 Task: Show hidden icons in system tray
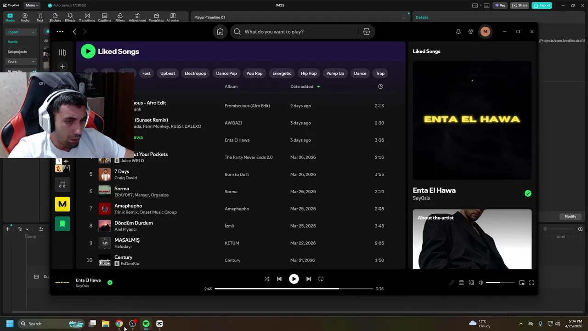pos(520,324)
